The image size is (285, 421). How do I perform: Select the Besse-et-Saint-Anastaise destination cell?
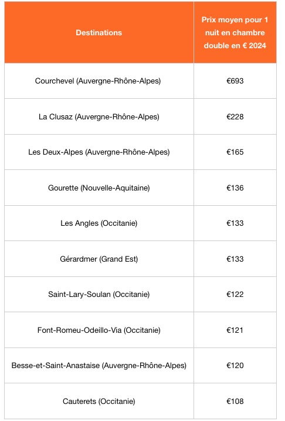click(x=99, y=365)
